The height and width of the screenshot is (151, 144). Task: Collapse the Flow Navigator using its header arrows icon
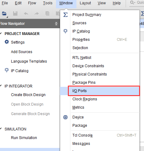pos(56,24)
